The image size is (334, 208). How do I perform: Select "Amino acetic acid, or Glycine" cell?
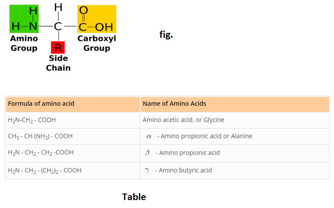point(183,120)
